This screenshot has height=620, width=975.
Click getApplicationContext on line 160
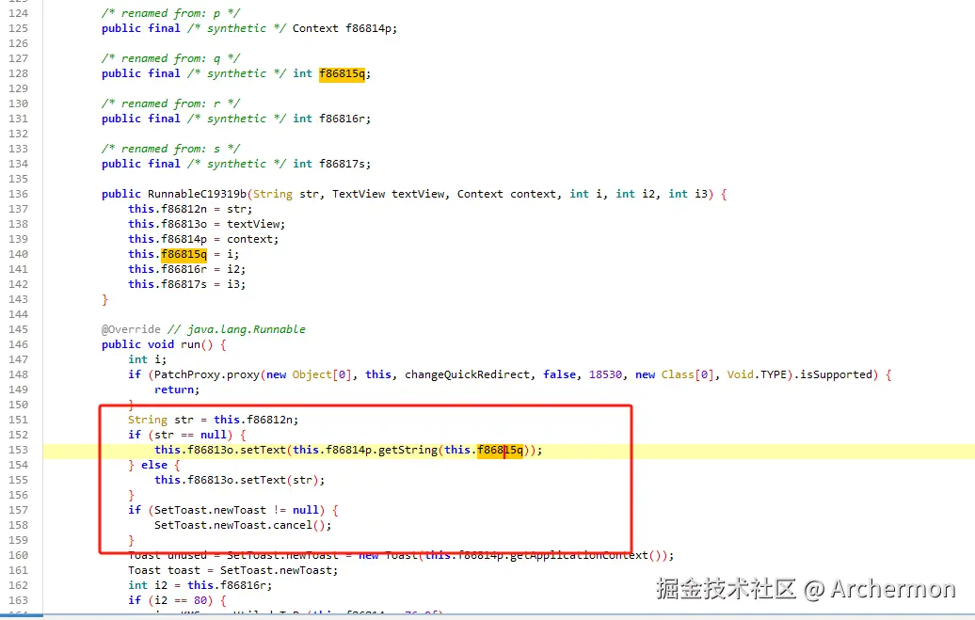579,555
